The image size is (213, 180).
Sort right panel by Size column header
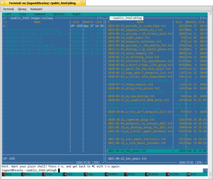coord(179,22)
